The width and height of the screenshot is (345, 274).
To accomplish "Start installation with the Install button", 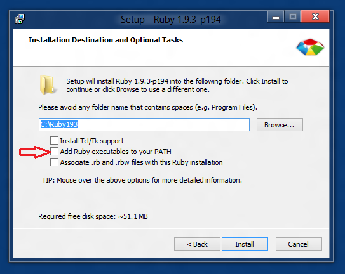I will point(245,244).
